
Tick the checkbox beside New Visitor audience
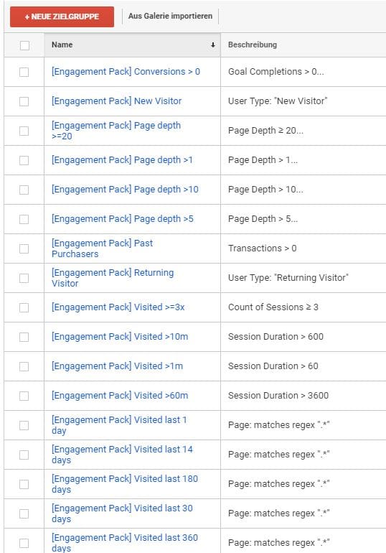click(x=24, y=101)
